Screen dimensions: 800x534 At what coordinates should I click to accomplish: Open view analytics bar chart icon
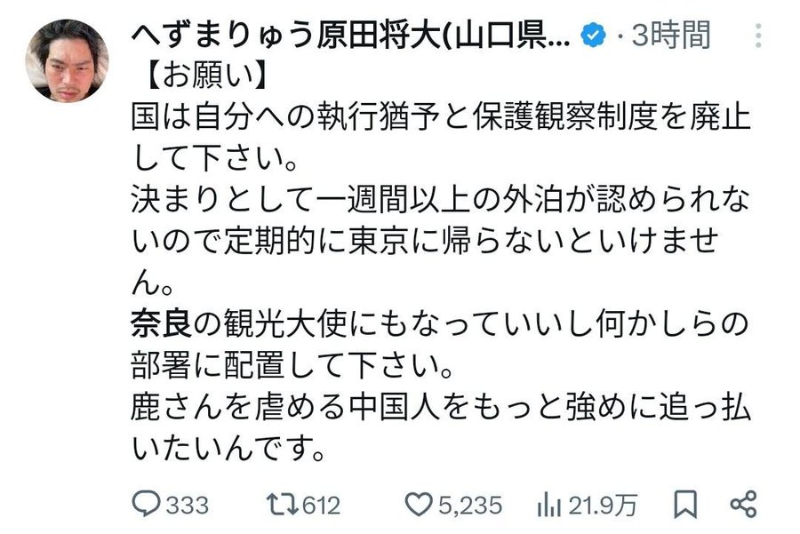coord(550,505)
